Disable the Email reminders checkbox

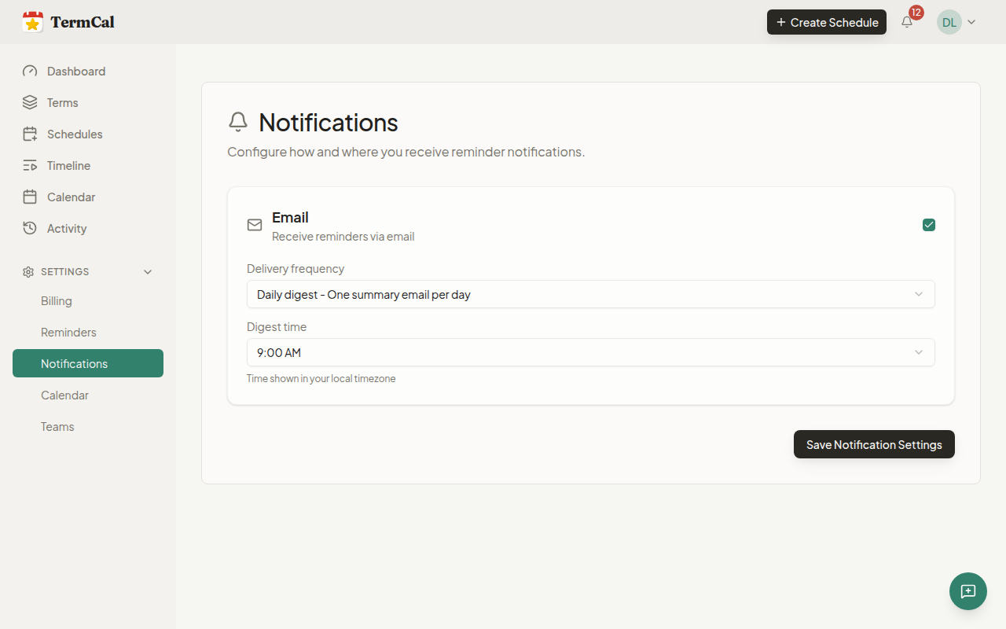click(929, 225)
